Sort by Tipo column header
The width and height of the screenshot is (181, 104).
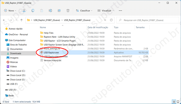[x=116, y=27]
